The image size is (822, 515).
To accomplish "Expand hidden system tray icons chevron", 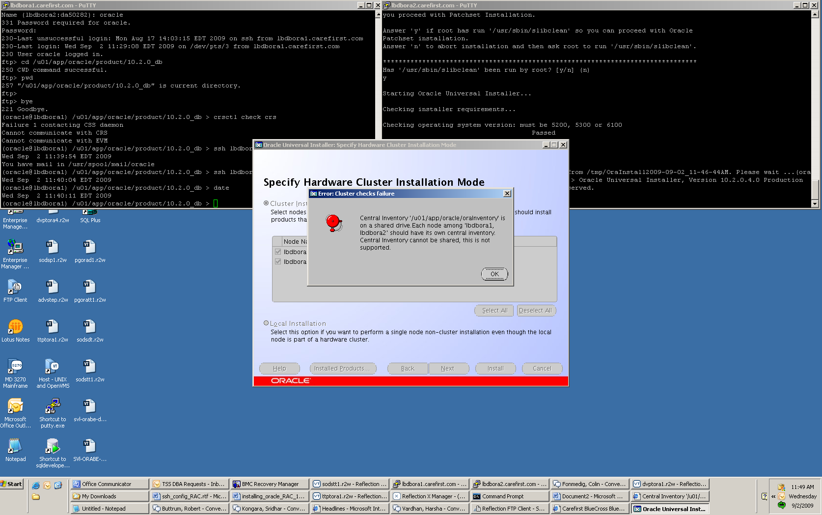I will (x=773, y=496).
